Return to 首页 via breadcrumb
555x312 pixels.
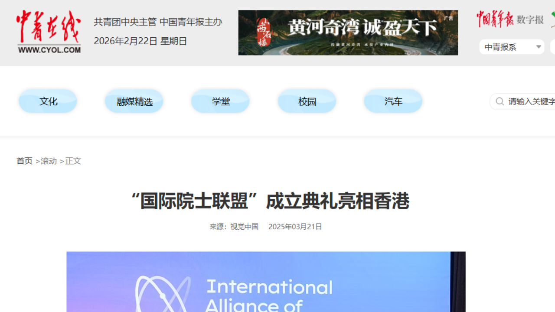point(24,161)
